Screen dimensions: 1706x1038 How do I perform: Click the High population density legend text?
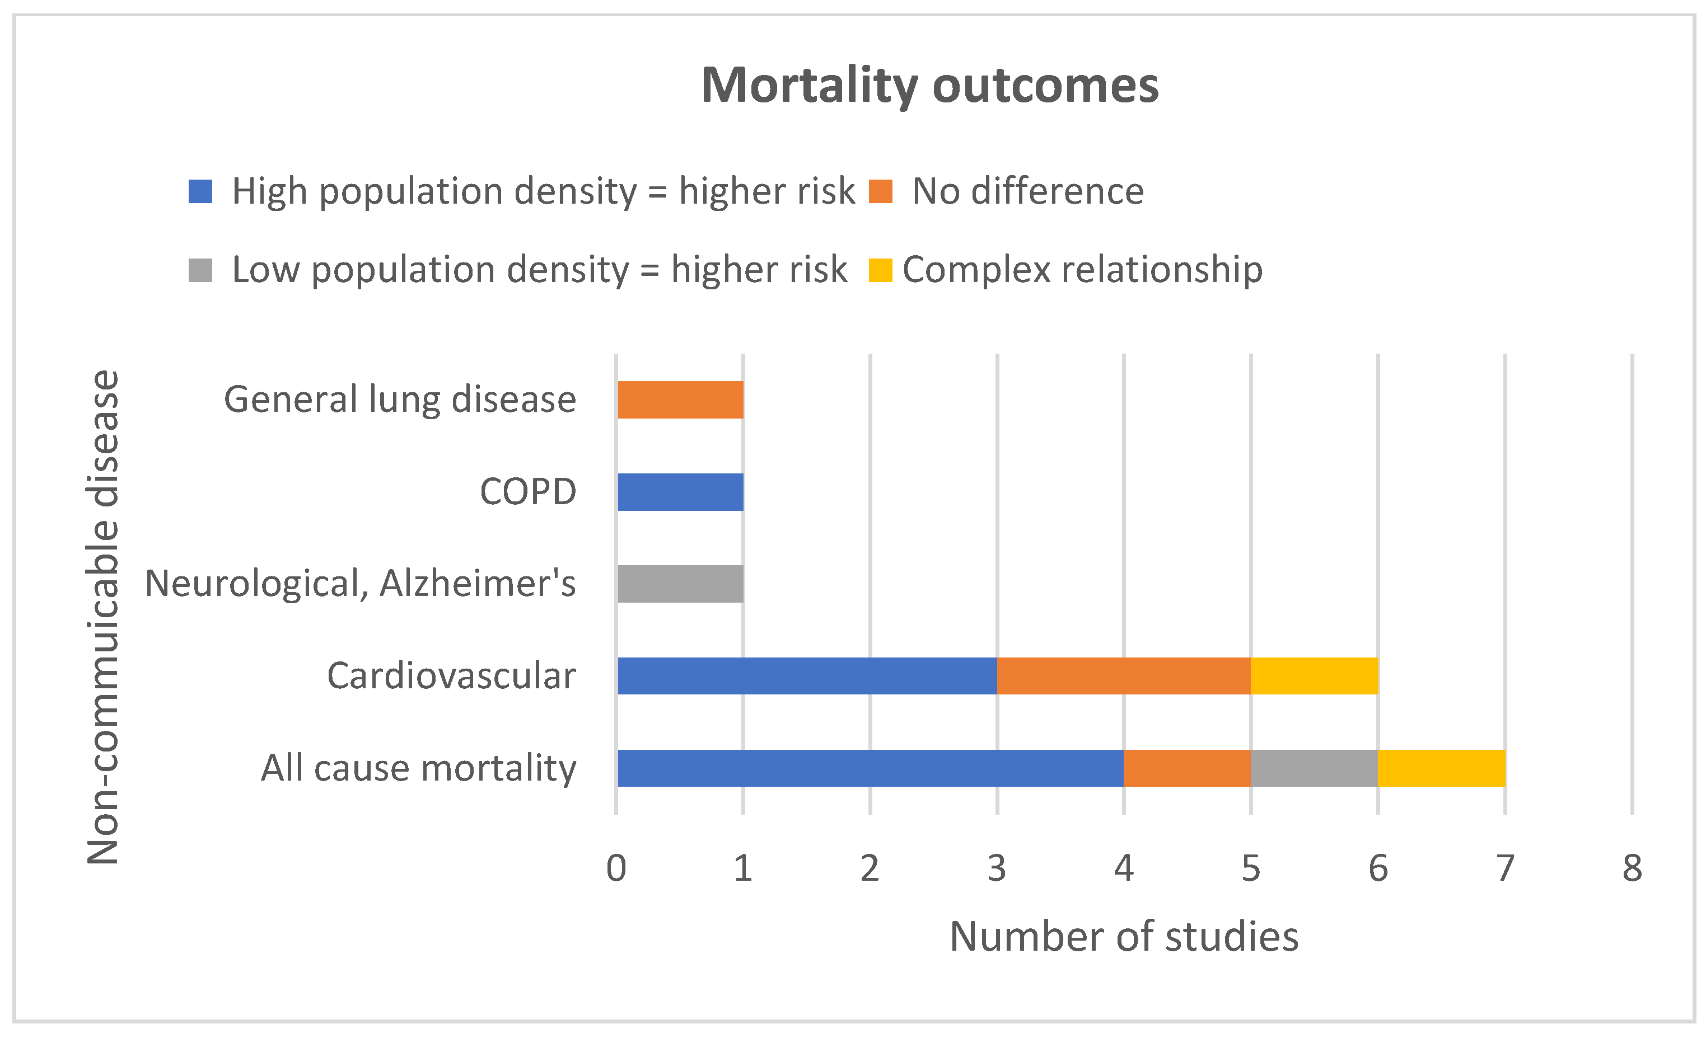pyautogui.click(x=544, y=192)
